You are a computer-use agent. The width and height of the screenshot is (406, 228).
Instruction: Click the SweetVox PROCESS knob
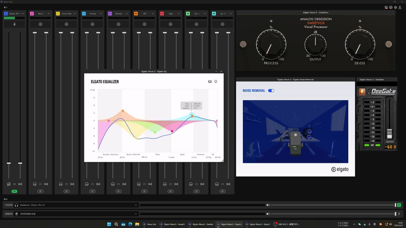(x=271, y=44)
